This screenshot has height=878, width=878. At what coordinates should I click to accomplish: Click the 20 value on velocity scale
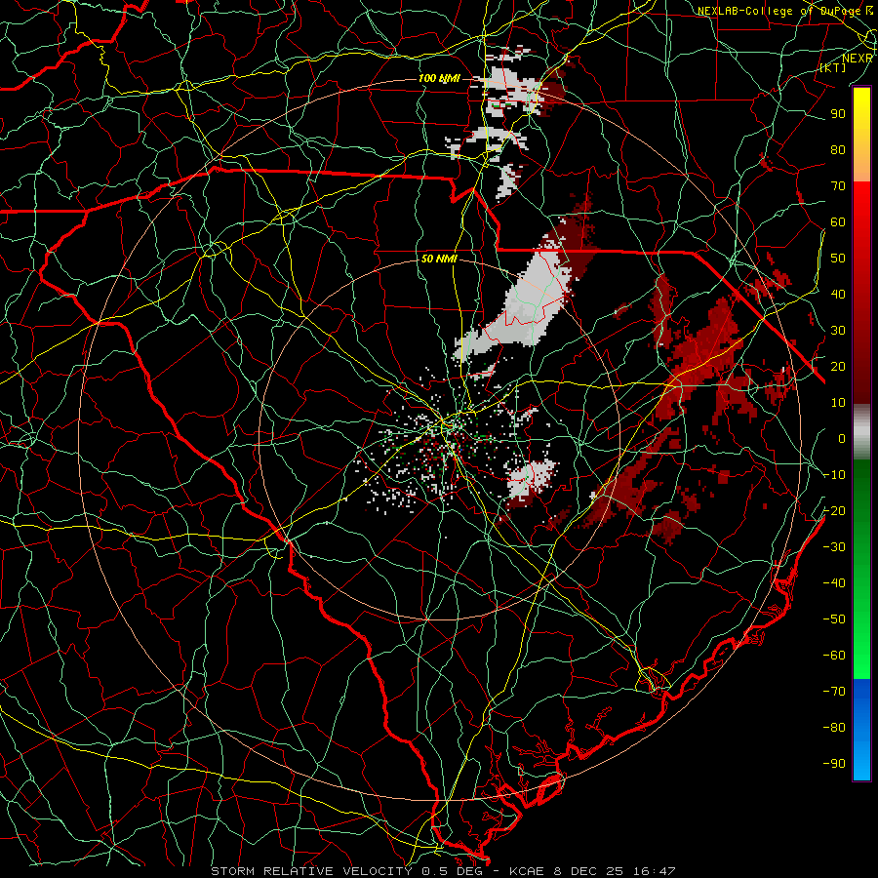[x=838, y=366]
